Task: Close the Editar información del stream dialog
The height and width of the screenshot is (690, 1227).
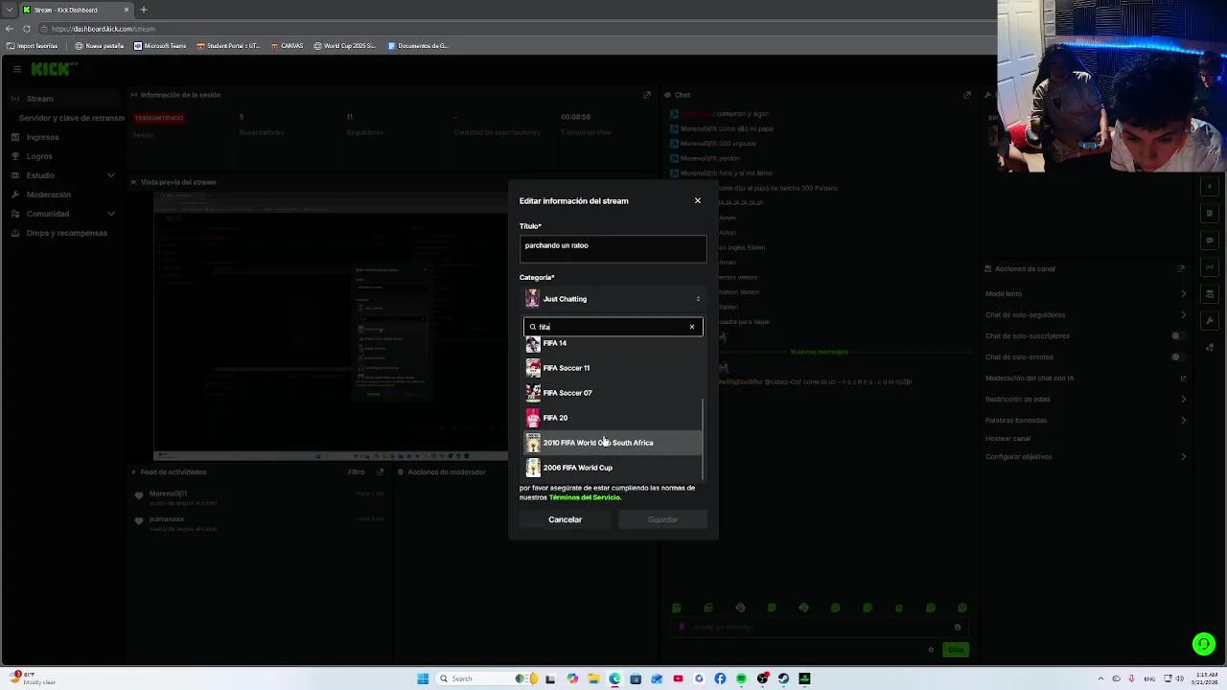Action: coord(698,200)
